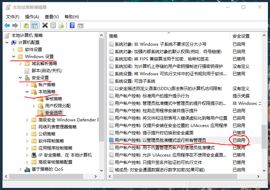Click the 本地计算机 策略 root icon
270x190 pixels.
pos(7,36)
